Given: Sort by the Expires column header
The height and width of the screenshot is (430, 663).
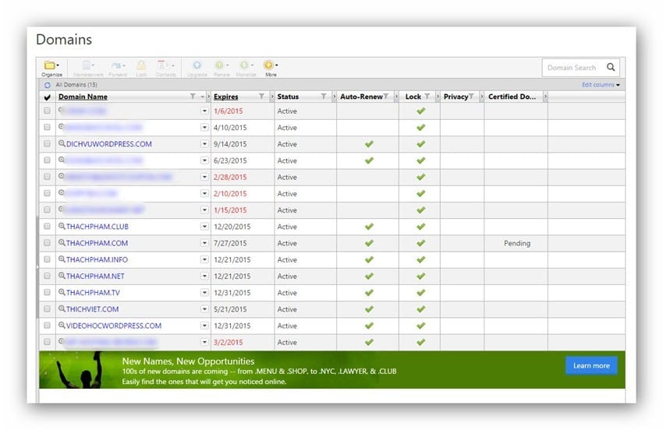Looking at the screenshot, I should tap(225, 97).
